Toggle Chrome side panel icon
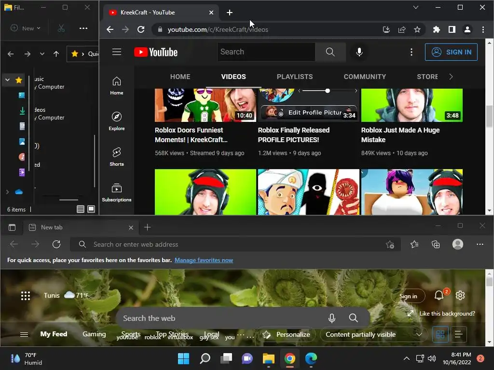The width and height of the screenshot is (494, 370). pos(452,29)
